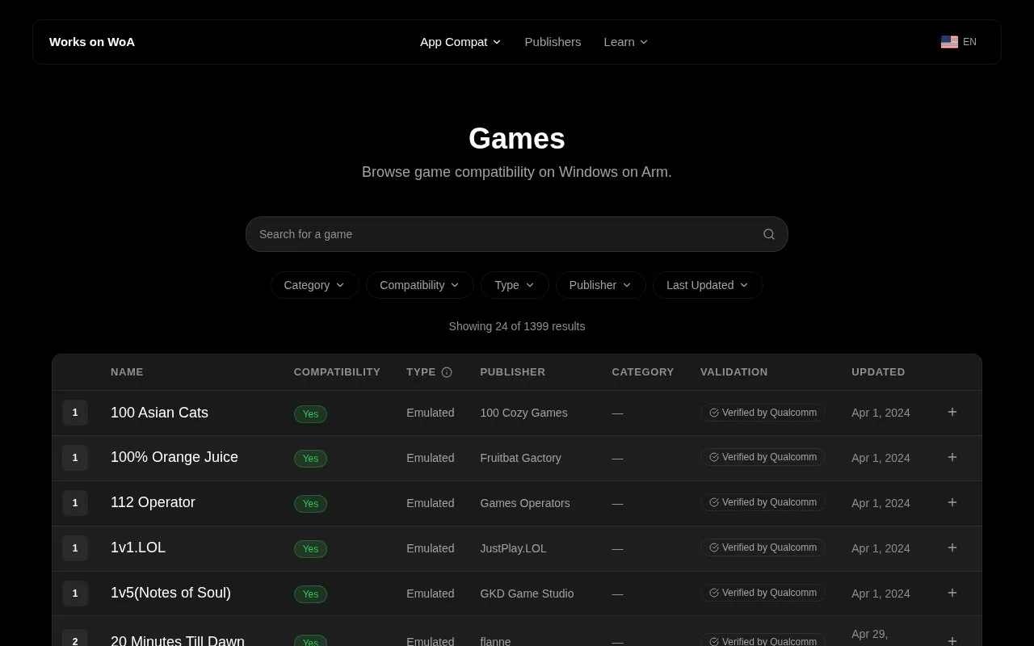Image resolution: width=1034 pixels, height=646 pixels.
Task: Click the Search for a game field
Action: click(517, 234)
